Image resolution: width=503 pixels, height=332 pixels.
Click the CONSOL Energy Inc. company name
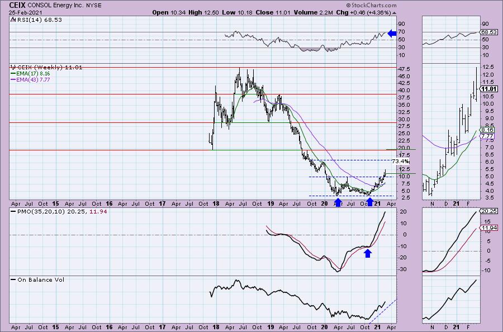(x=56, y=6)
